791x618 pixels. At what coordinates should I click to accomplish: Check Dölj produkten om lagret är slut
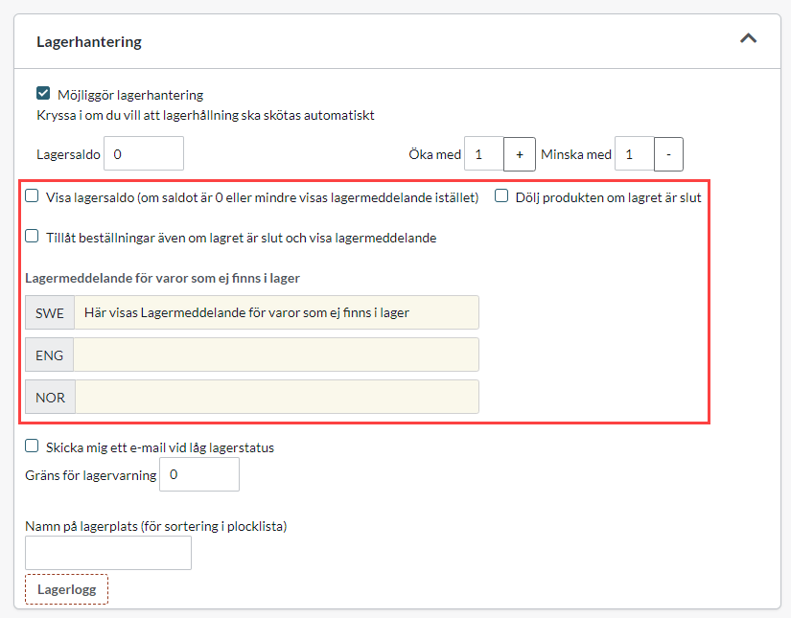tap(501, 196)
